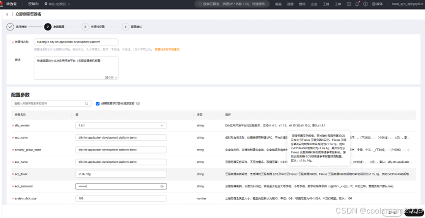Open the notification bell icon
Viewport: 425px width, 218px height.
(x=357, y=4)
